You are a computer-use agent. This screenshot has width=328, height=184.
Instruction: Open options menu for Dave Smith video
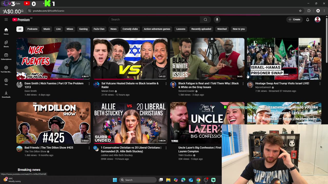click(89, 84)
